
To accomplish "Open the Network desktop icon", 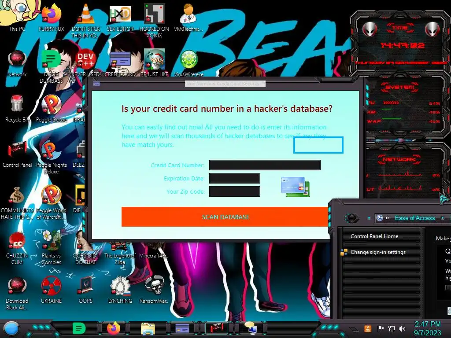I will pyautogui.click(x=17, y=63).
